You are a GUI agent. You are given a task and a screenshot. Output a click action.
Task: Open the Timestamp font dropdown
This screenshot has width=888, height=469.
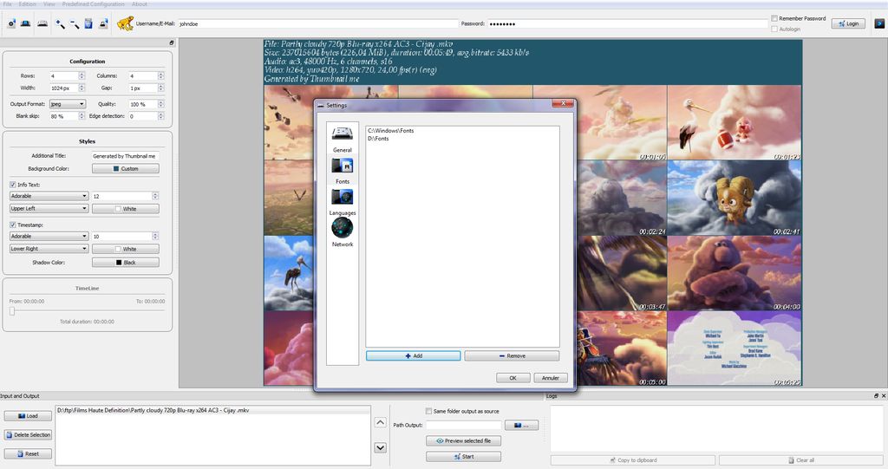49,236
